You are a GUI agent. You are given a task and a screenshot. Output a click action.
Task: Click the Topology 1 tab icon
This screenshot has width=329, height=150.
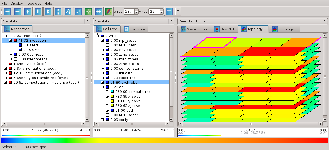tap(275, 29)
